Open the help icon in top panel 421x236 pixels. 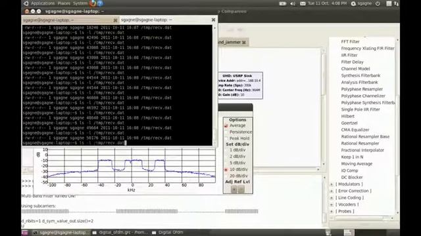[100, 3]
